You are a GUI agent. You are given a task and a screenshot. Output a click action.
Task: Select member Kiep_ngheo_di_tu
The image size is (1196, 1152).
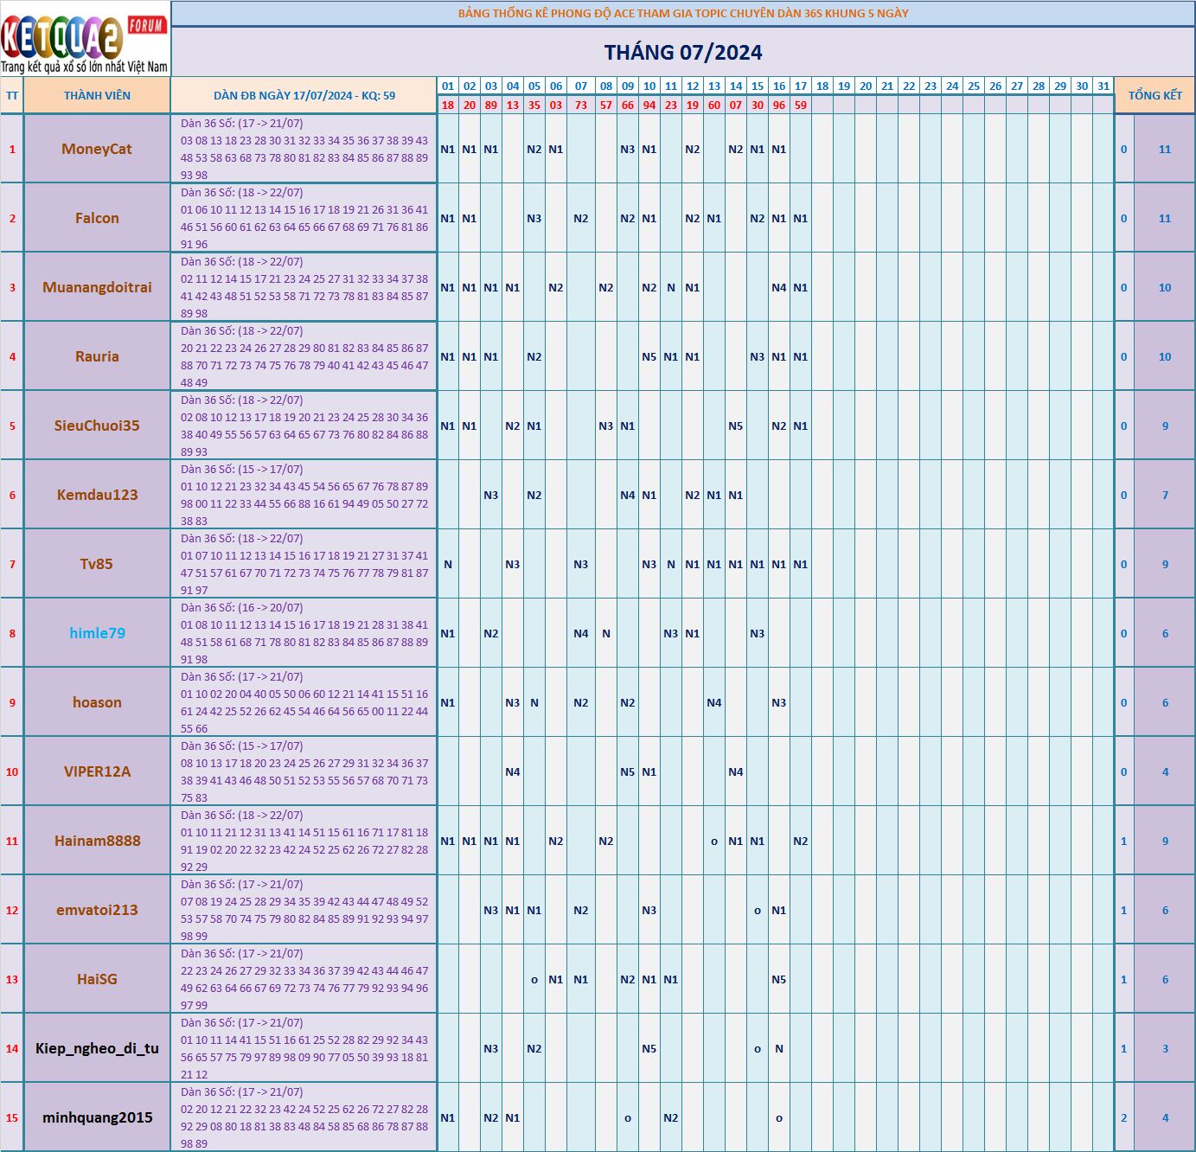97,1048
